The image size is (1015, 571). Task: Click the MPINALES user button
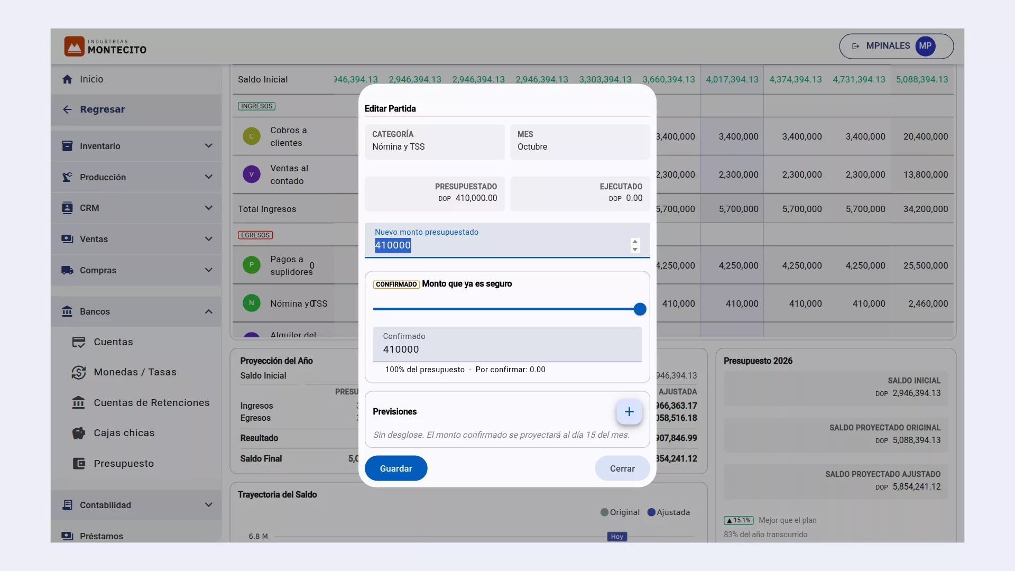tap(896, 46)
